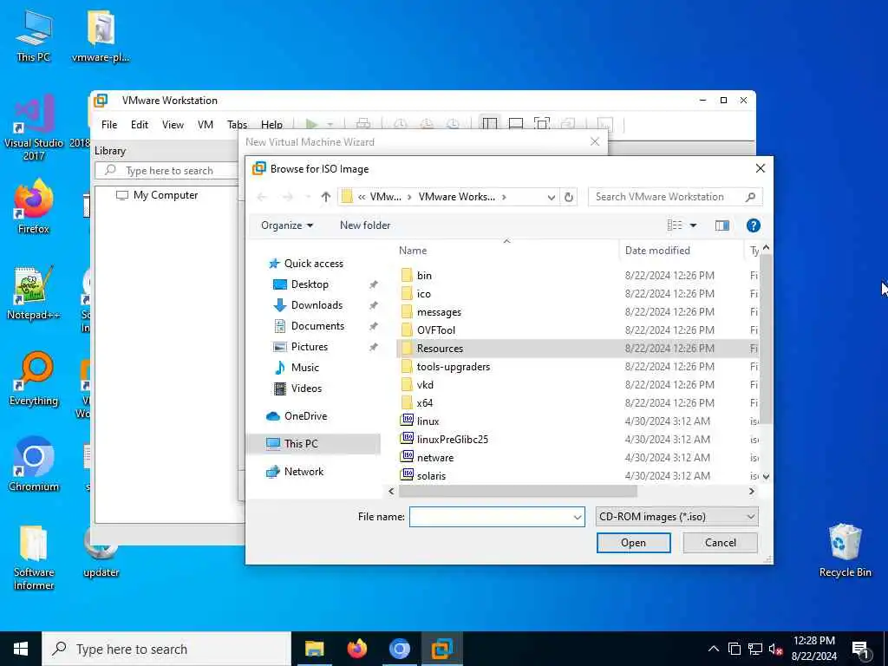Open Notepad++ desktop shortcut
Screen dimensions: 888x666
click(33, 292)
